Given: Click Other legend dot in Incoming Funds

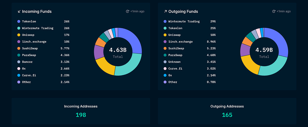Looking at the screenshot, I should (x=19, y=82).
